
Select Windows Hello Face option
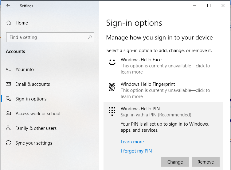point(163,66)
